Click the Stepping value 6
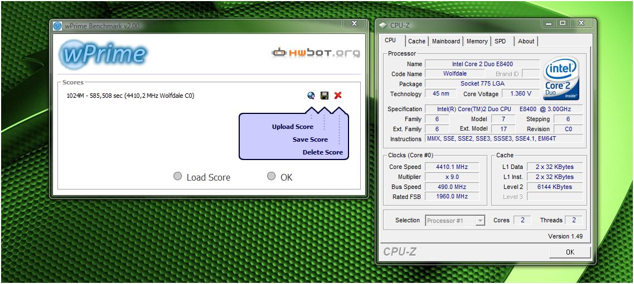The width and height of the screenshot is (634, 284). [568, 119]
